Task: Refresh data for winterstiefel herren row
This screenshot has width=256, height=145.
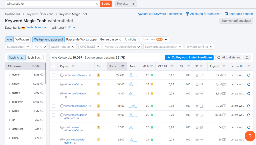Action: pos(249,75)
